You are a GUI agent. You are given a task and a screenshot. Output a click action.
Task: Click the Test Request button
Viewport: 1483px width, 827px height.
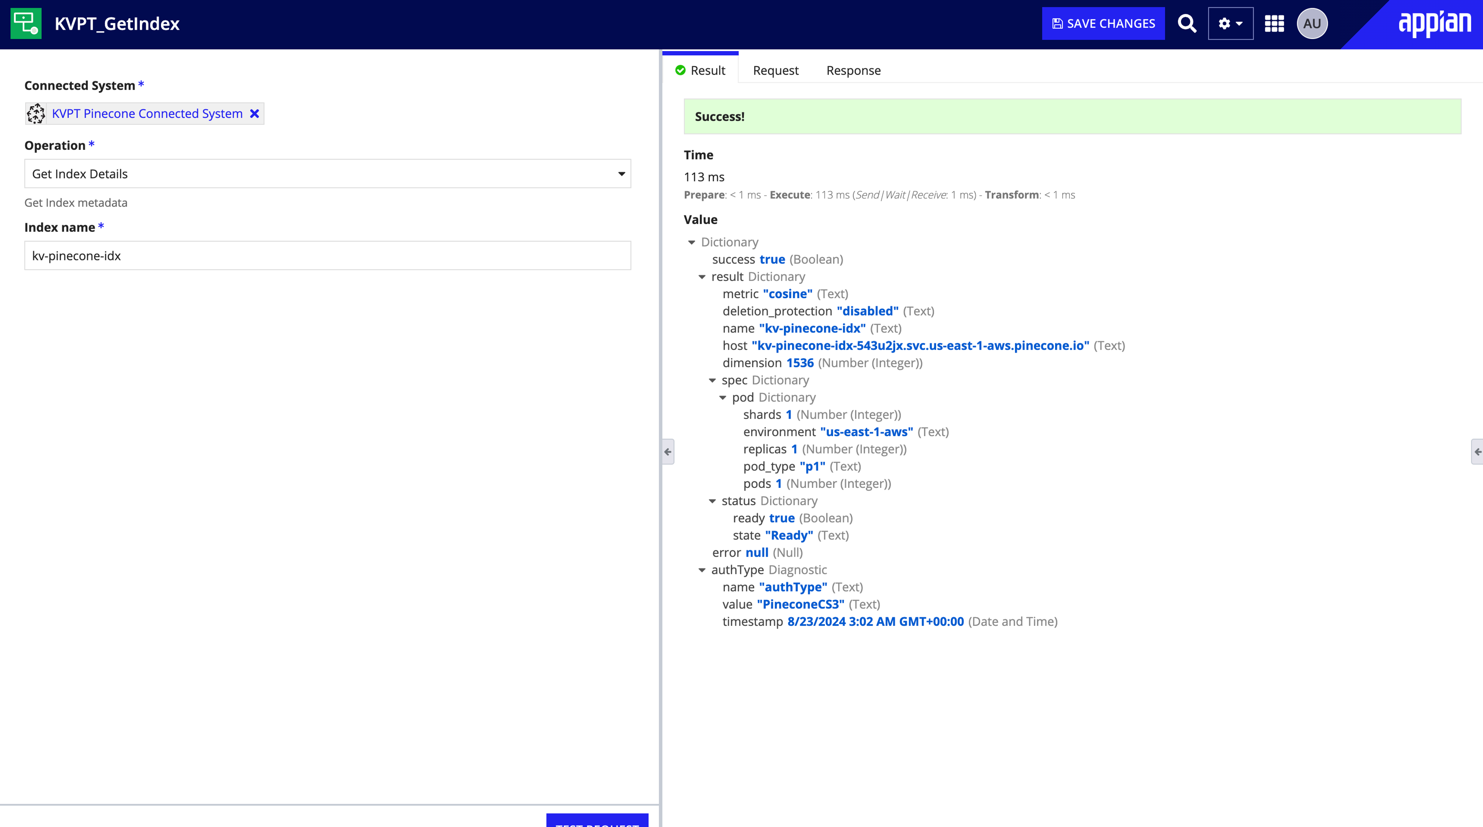pyautogui.click(x=597, y=820)
